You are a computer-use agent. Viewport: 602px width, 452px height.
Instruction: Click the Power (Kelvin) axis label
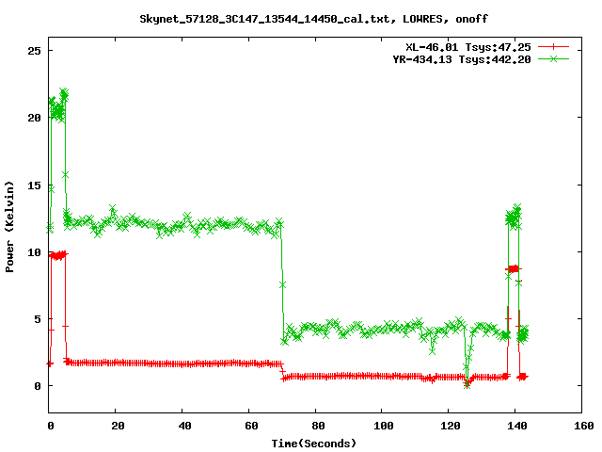(x=9, y=227)
